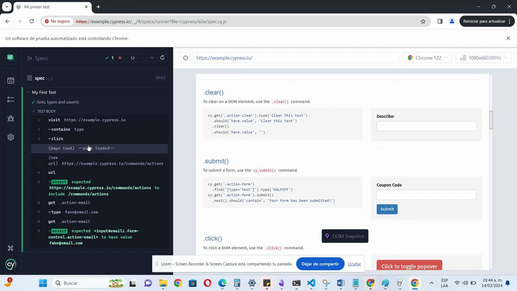Open the ESP LAA language indicator
Viewport: 517px width, 291px height.
click(444, 283)
